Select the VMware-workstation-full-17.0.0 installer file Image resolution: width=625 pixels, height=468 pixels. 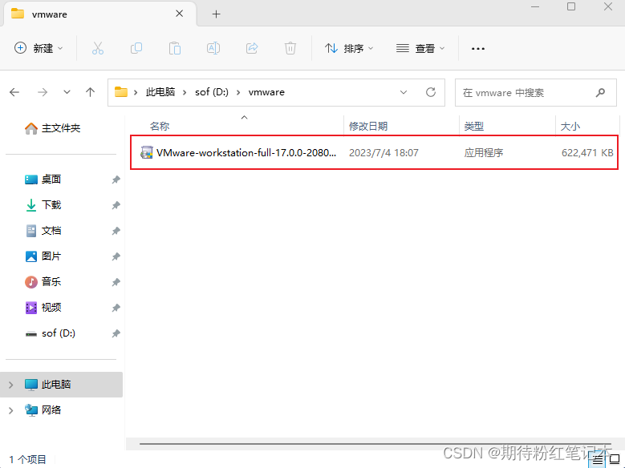374,152
